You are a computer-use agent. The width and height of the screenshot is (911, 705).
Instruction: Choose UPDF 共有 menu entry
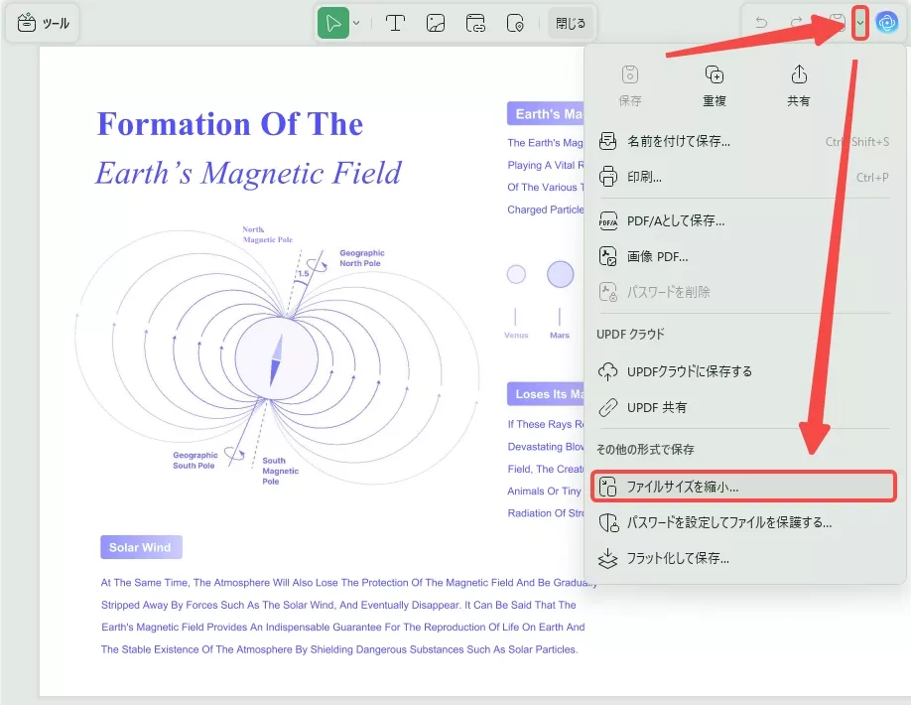tap(744, 407)
